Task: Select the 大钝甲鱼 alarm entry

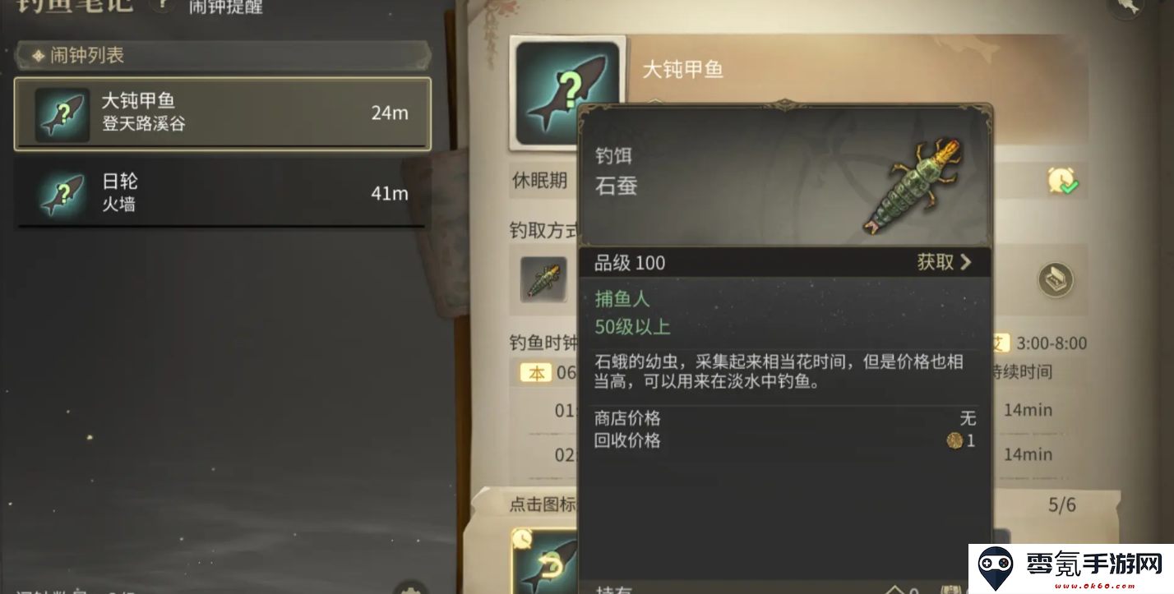Action: [223, 113]
